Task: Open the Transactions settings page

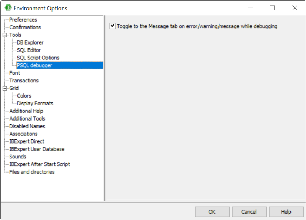Action: tap(24, 81)
